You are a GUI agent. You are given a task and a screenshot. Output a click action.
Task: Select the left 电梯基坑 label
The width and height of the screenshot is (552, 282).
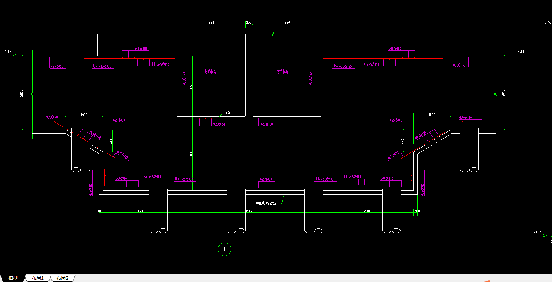[210, 71]
